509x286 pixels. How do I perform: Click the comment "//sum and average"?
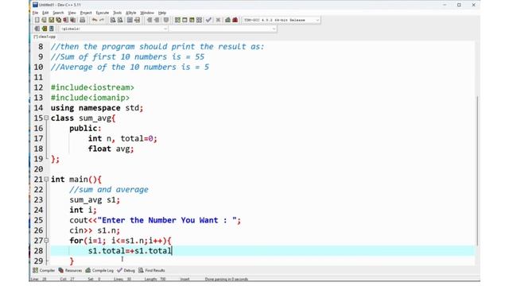(x=109, y=189)
